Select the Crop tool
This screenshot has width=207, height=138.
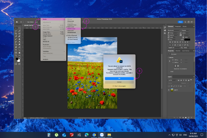click(16, 34)
